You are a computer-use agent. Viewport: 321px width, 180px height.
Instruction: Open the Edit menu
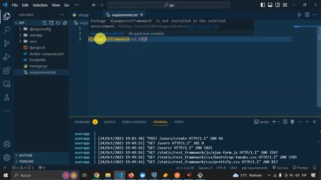tap(25, 5)
